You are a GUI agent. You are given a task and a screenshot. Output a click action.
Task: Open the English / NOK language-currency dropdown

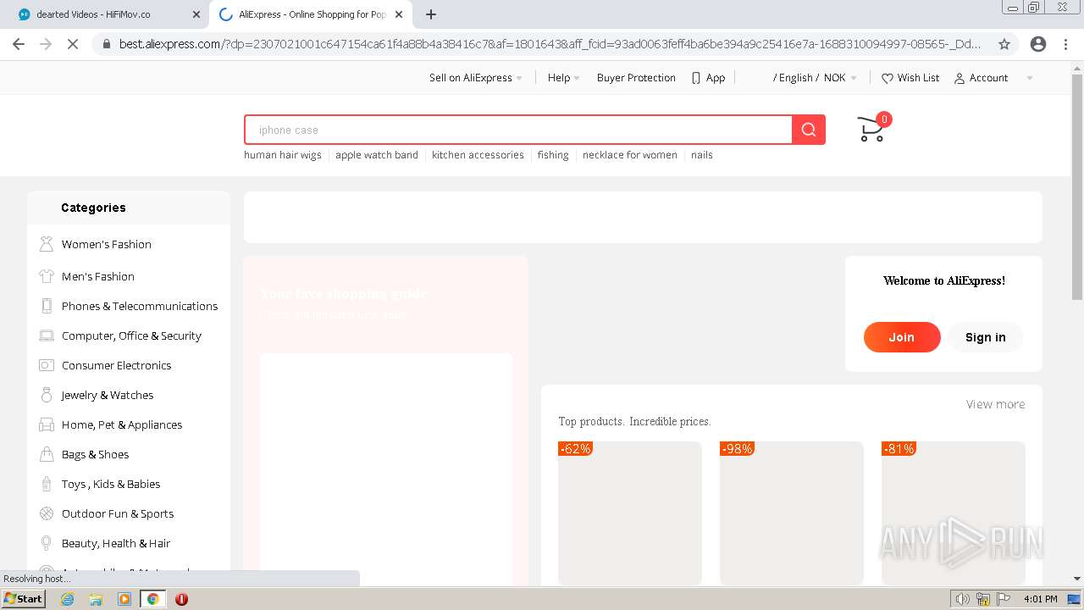click(815, 78)
